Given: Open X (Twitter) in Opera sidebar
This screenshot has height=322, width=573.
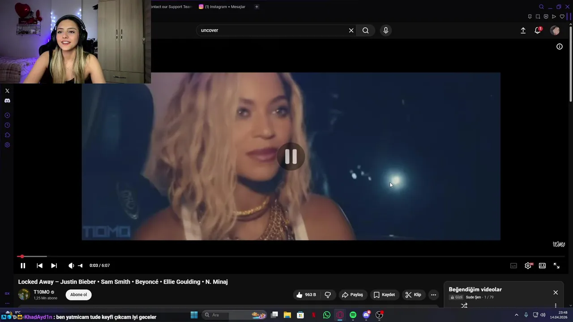Looking at the screenshot, I should tap(7, 91).
